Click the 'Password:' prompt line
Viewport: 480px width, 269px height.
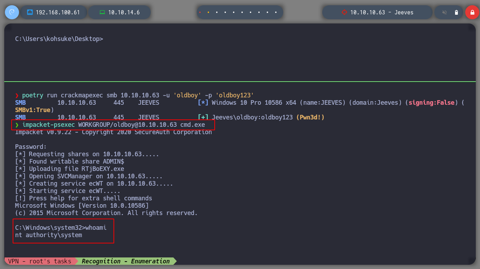(31, 147)
